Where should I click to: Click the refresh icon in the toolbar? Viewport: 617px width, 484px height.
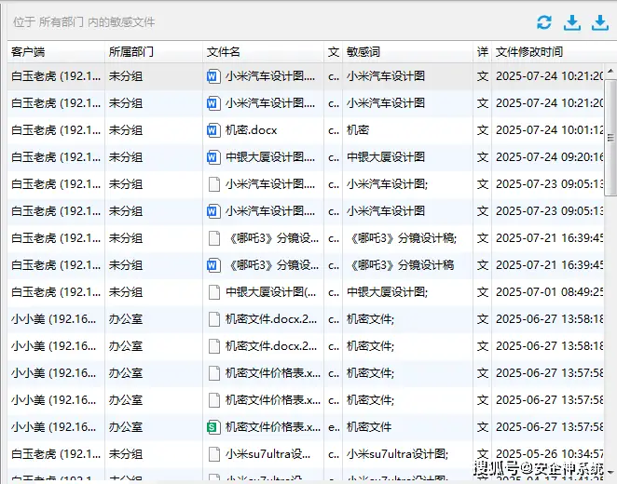tap(544, 23)
